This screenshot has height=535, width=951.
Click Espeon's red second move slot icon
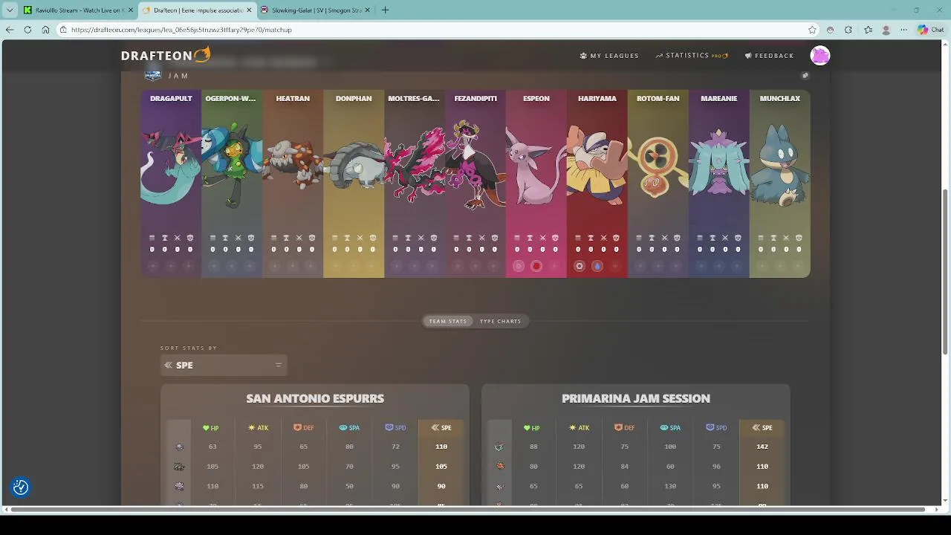(536, 266)
